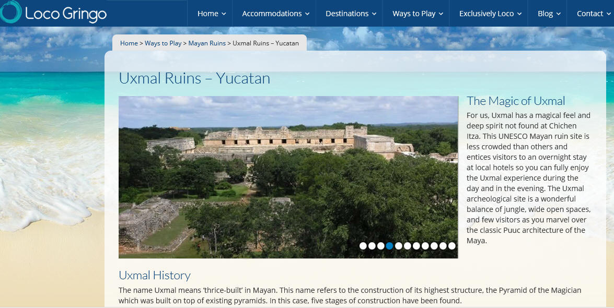The image size is (614, 308).
Task: Expand the Accommodations dropdown menu
Action: (x=276, y=13)
